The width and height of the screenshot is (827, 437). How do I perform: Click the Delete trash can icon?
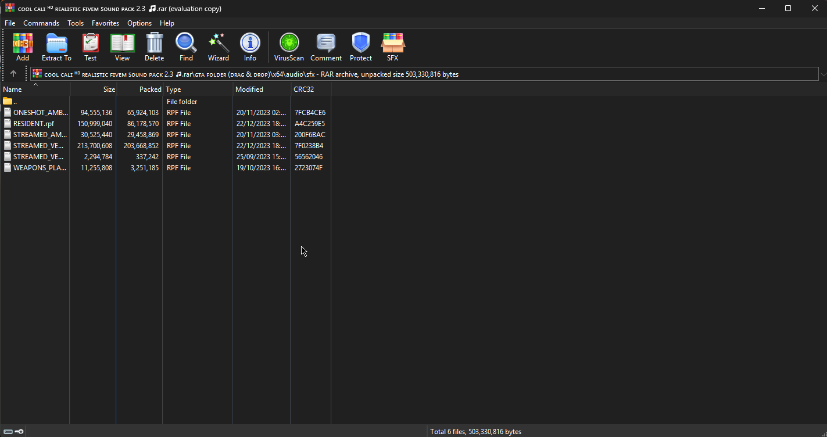point(154,47)
